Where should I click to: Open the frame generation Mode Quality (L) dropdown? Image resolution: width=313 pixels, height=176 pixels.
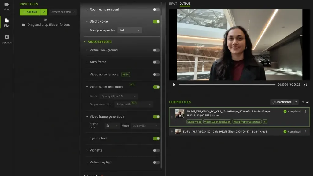point(145,126)
